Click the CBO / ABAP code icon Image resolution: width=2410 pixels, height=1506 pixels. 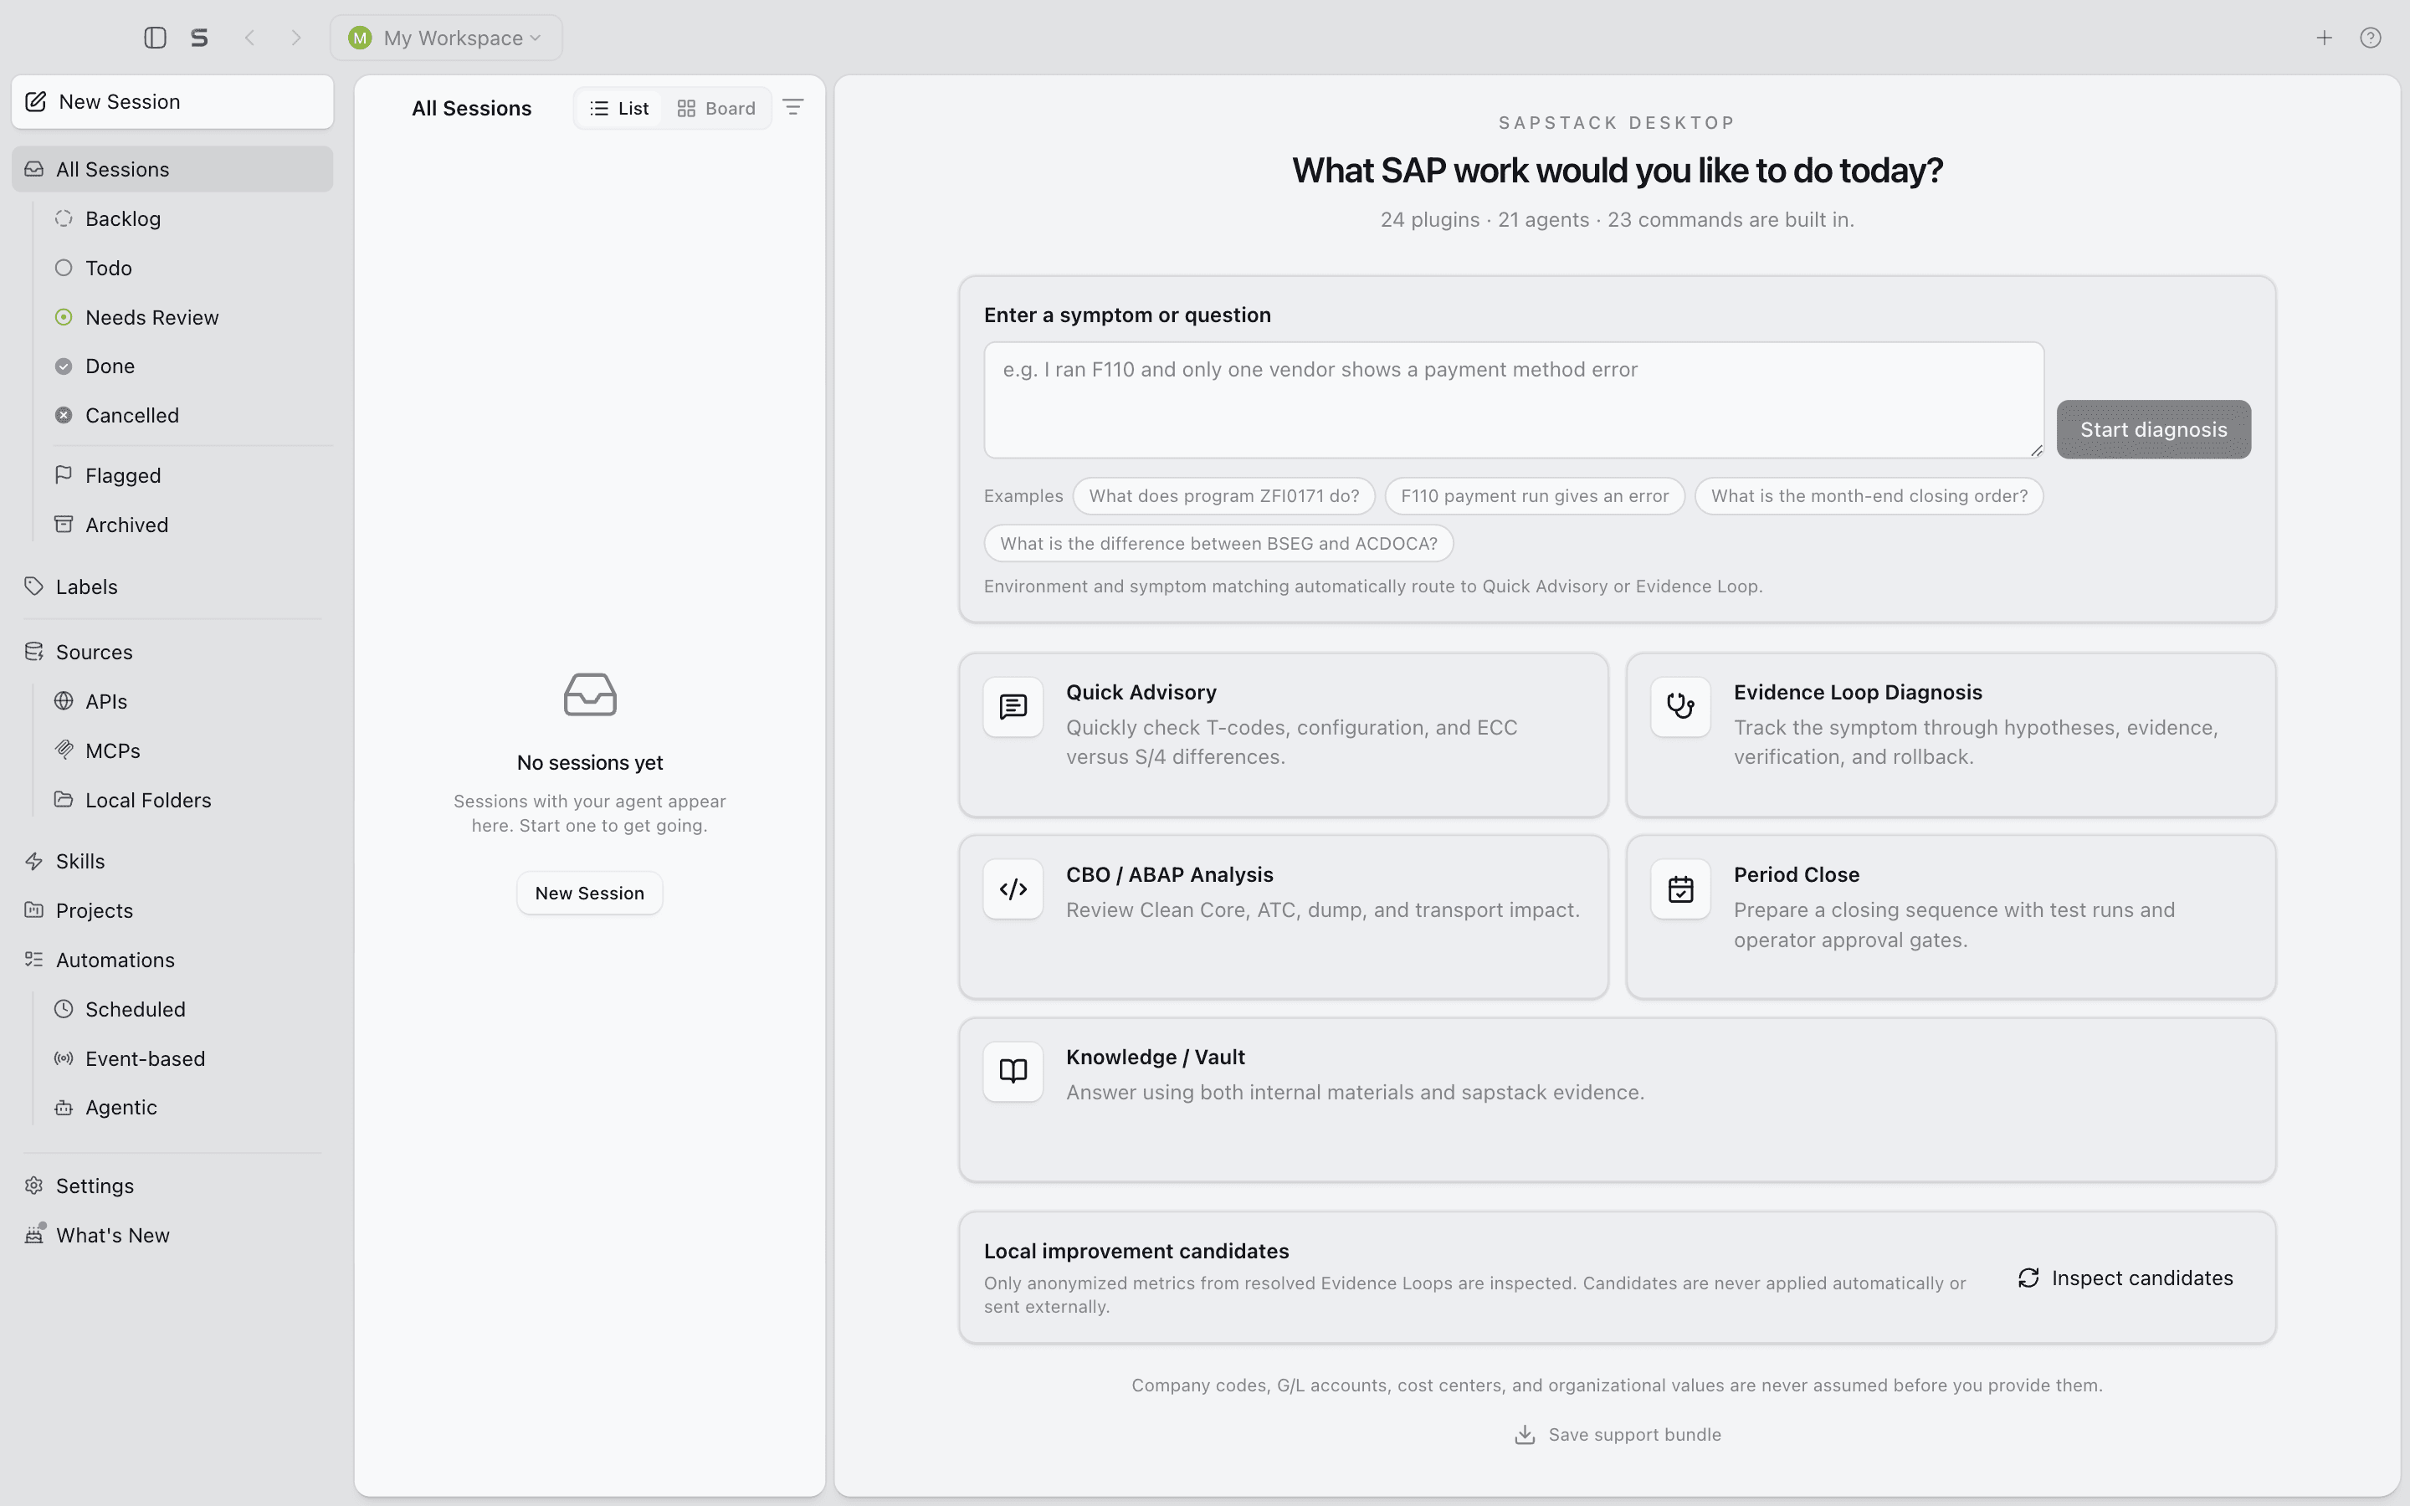[1013, 889]
